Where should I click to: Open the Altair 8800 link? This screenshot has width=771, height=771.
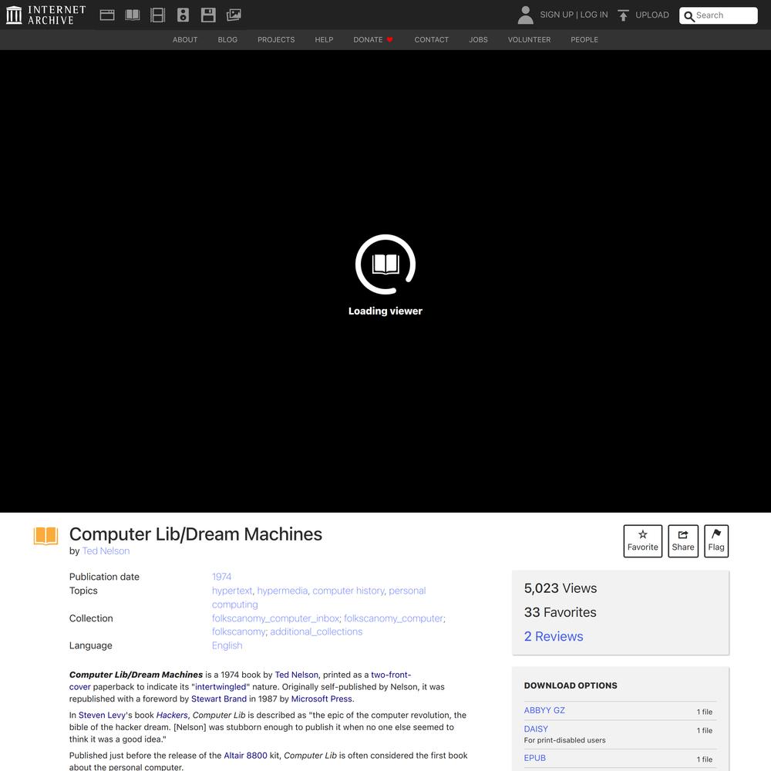[245, 756]
